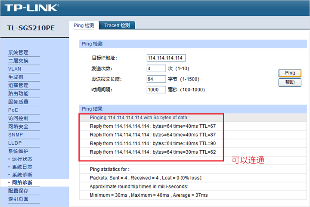Click the 发送次数 label

coord(102,68)
